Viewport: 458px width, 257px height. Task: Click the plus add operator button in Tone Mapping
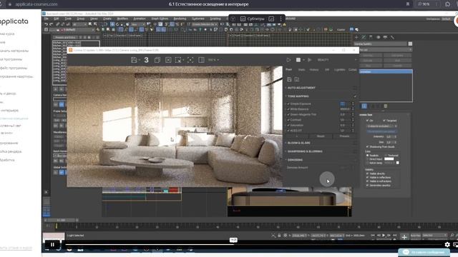coord(297,136)
